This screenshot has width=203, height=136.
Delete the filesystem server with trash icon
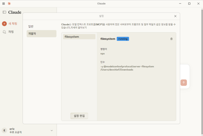171,39
